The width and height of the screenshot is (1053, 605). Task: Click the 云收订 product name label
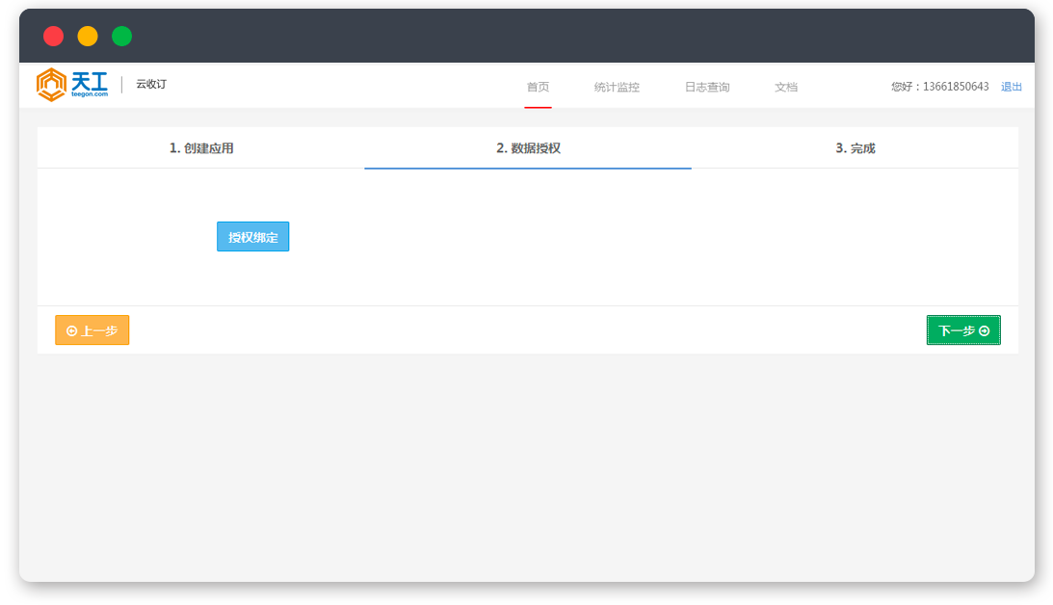[x=151, y=85]
